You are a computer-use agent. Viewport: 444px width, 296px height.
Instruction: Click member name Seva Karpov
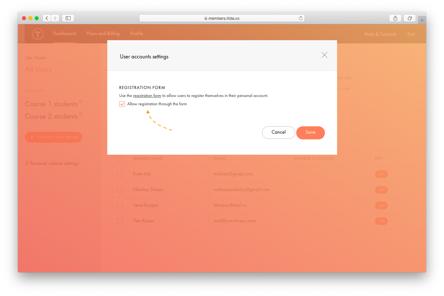(146, 205)
